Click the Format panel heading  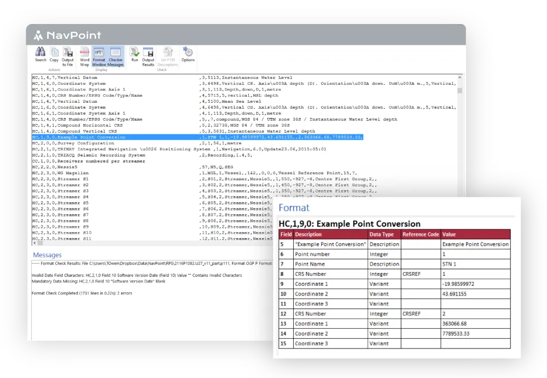tap(294, 208)
